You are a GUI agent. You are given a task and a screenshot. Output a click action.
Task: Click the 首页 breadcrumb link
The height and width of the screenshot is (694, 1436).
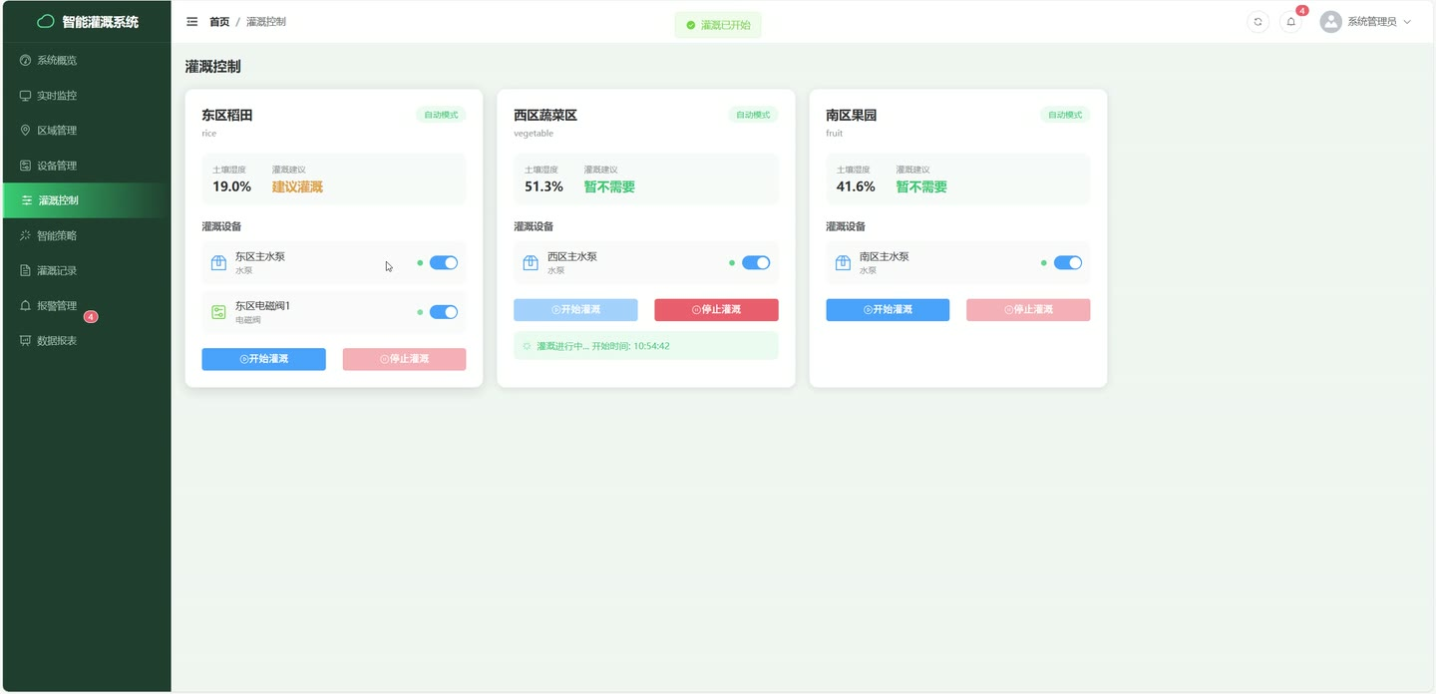click(x=219, y=22)
